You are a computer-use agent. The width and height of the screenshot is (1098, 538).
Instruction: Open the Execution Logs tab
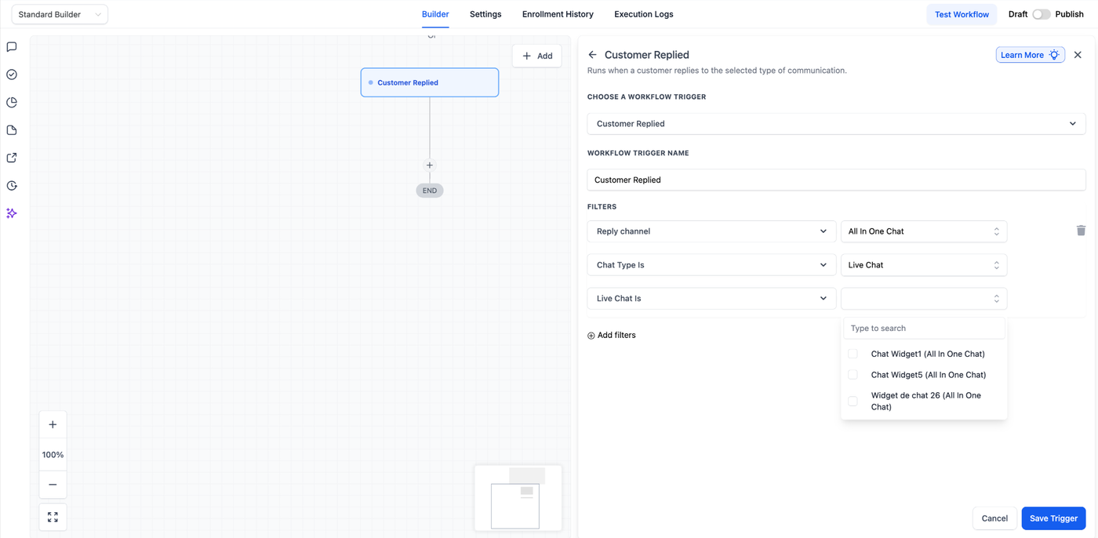pyautogui.click(x=643, y=14)
